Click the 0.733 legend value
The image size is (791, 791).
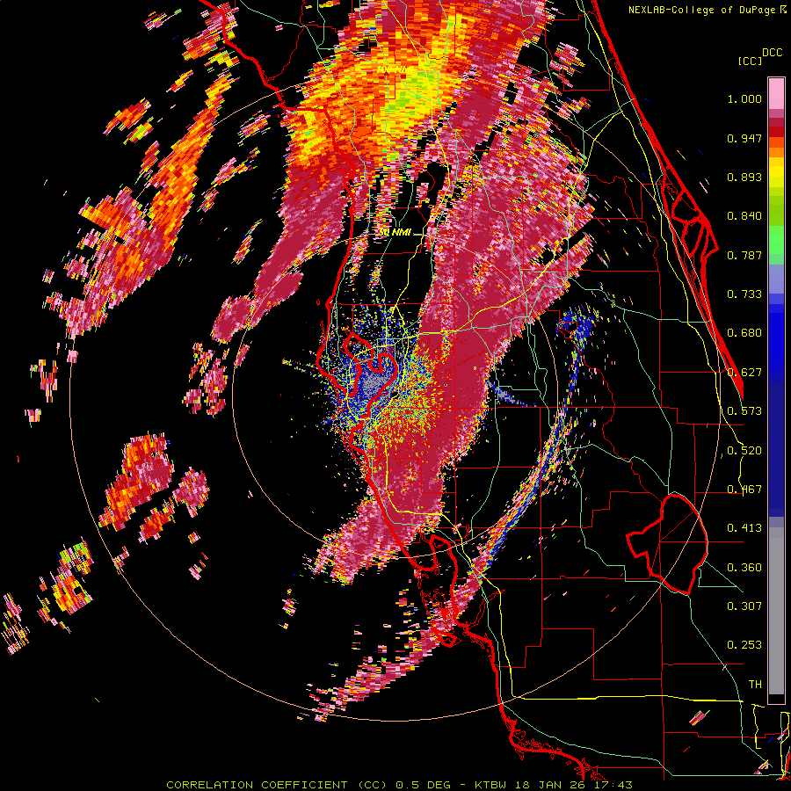coord(744,294)
